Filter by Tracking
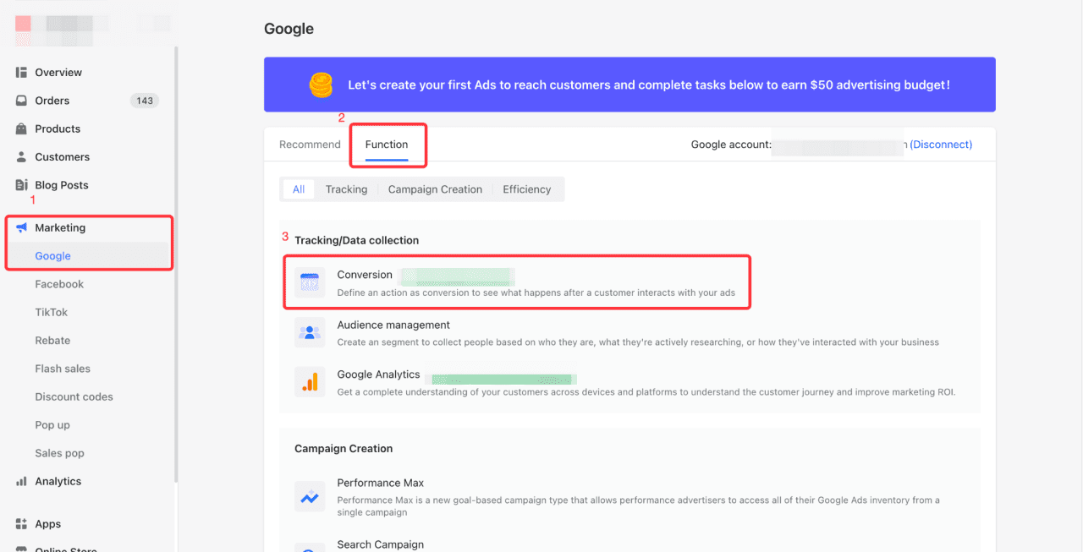The height and width of the screenshot is (552, 1083). coord(346,189)
